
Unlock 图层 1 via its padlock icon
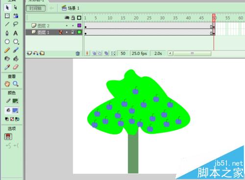73,32
